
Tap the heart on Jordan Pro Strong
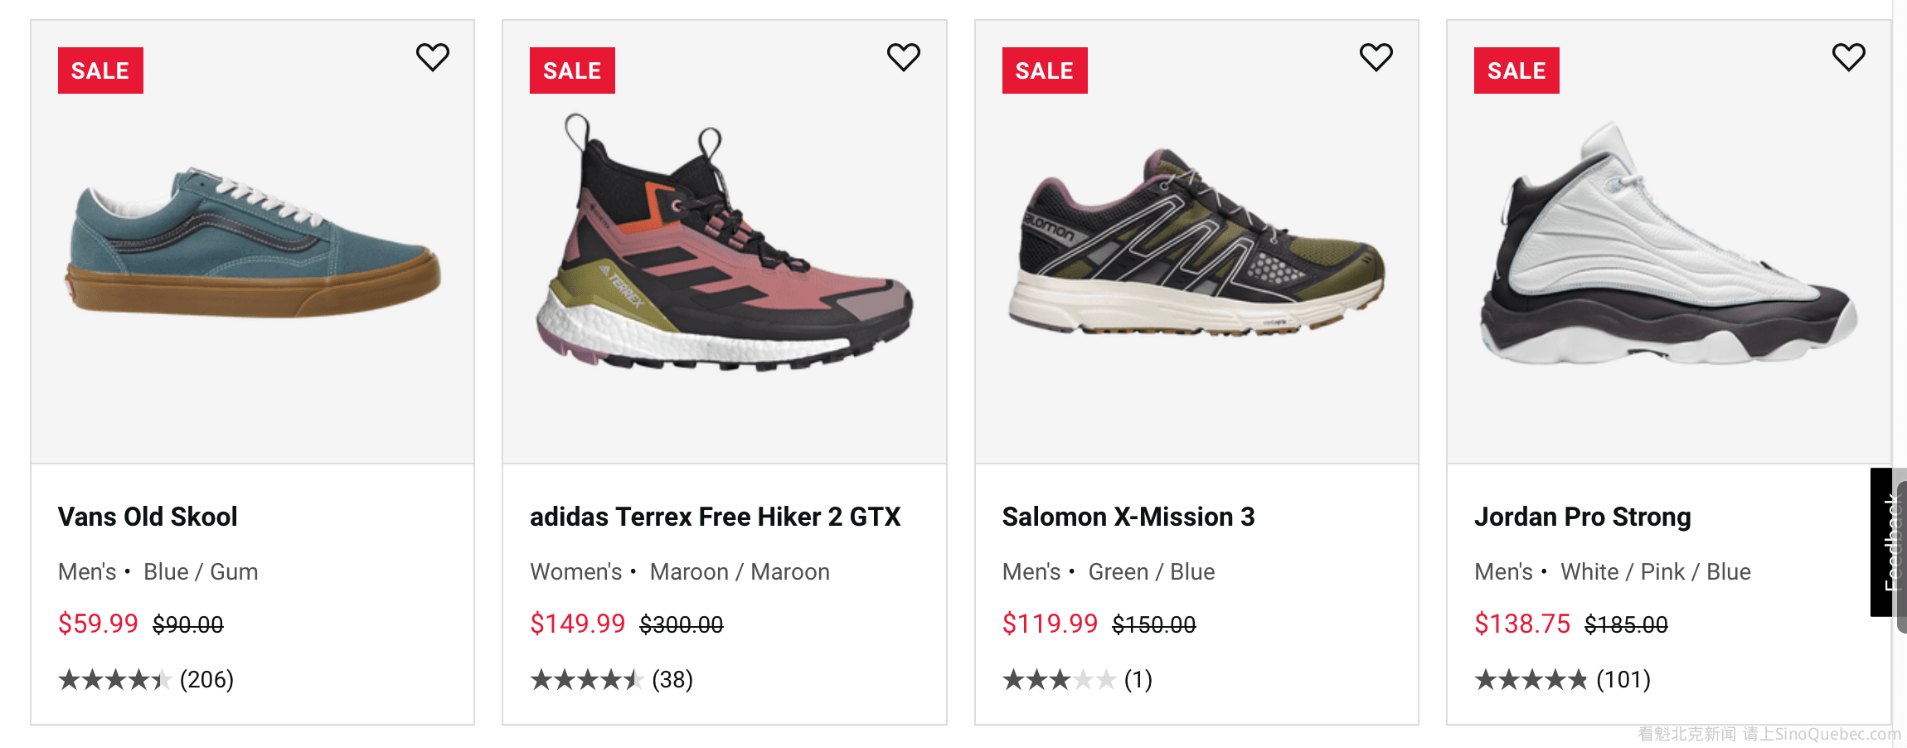point(1848,57)
